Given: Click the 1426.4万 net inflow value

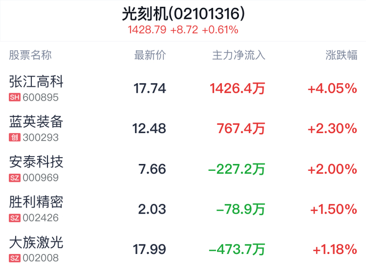Looking at the screenshot, I should 237,89.
